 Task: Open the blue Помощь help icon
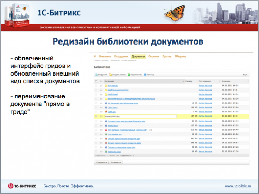tap(145, 75)
